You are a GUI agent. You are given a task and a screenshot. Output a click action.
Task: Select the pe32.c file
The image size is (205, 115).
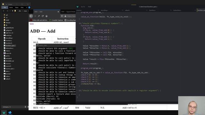point(7,56)
